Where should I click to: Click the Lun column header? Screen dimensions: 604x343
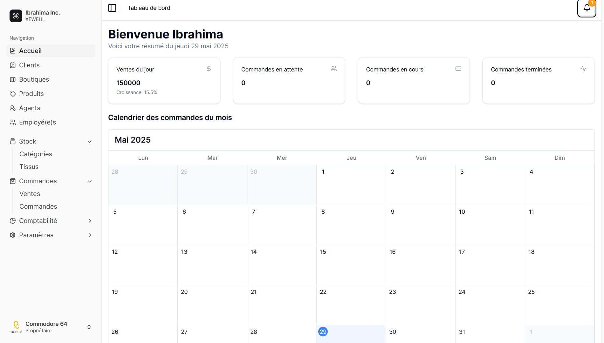pos(143,158)
